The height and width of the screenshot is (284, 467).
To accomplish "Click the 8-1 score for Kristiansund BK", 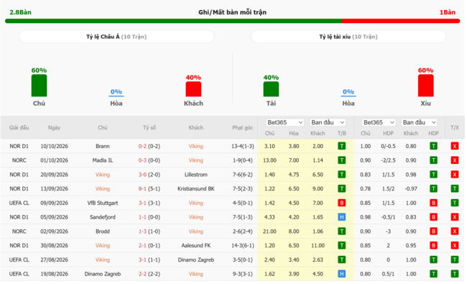I will point(142,188).
